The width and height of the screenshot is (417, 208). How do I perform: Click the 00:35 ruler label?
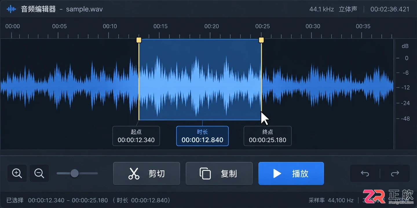pos(363,26)
